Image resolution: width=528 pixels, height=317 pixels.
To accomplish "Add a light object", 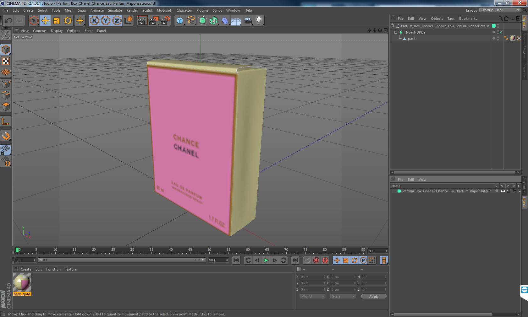I will pyautogui.click(x=259, y=21).
